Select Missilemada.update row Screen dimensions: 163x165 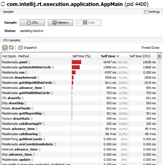pos(79,160)
